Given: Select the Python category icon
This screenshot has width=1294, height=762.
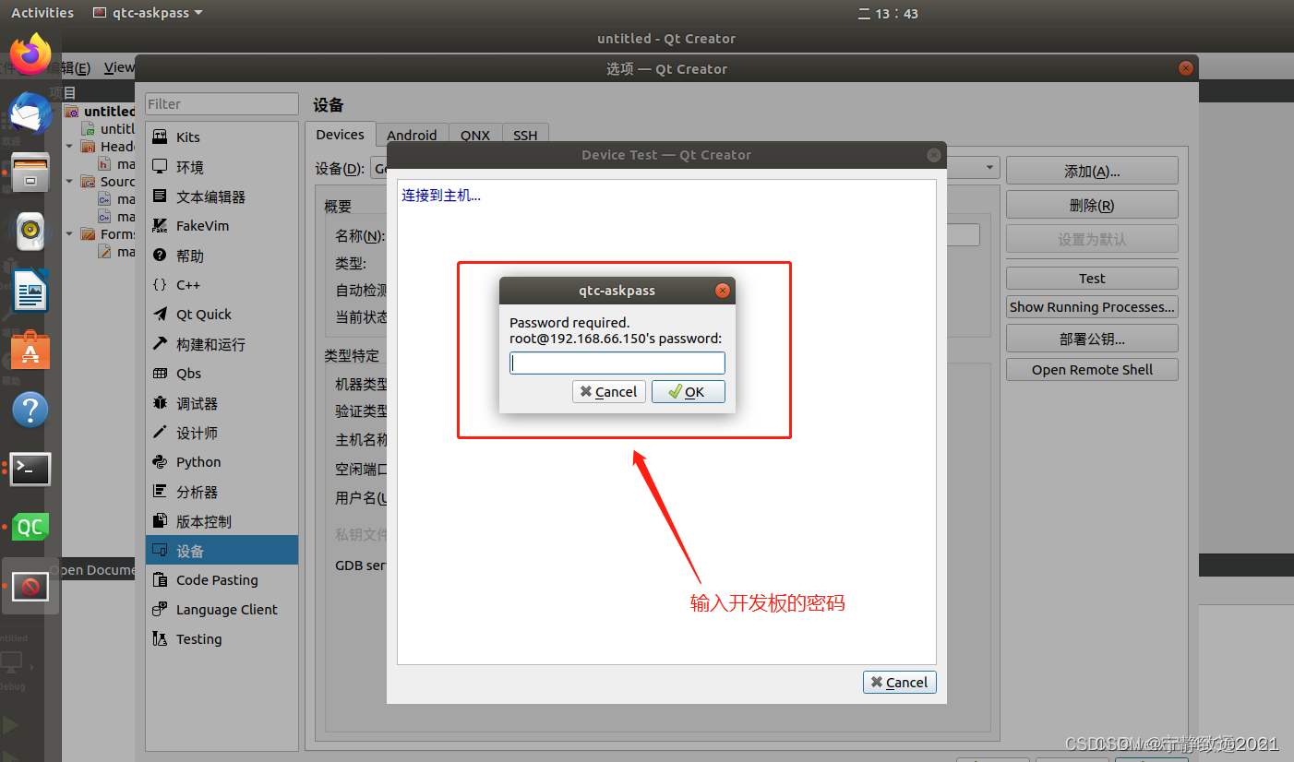Looking at the screenshot, I should pos(160,462).
